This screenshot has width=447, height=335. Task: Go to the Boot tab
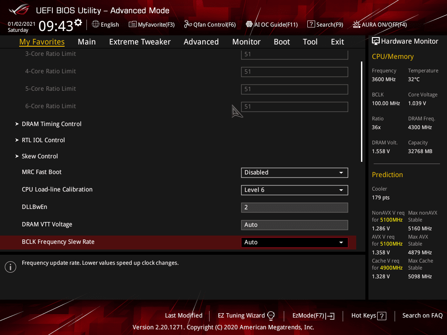point(282,42)
